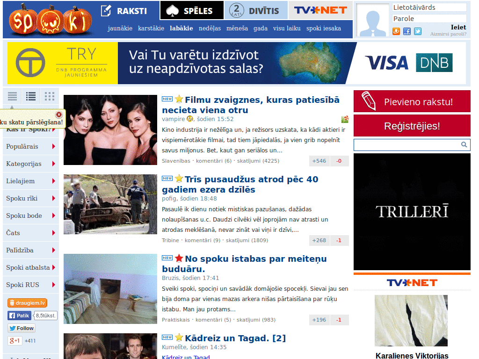Expand Spoku rīki sidebar menu

[31, 198]
